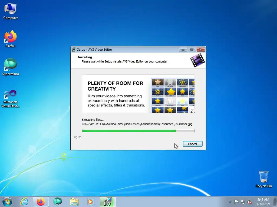Click the setup installer taskbar button
The width and height of the screenshot is (277, 207).
coord(108,202)
